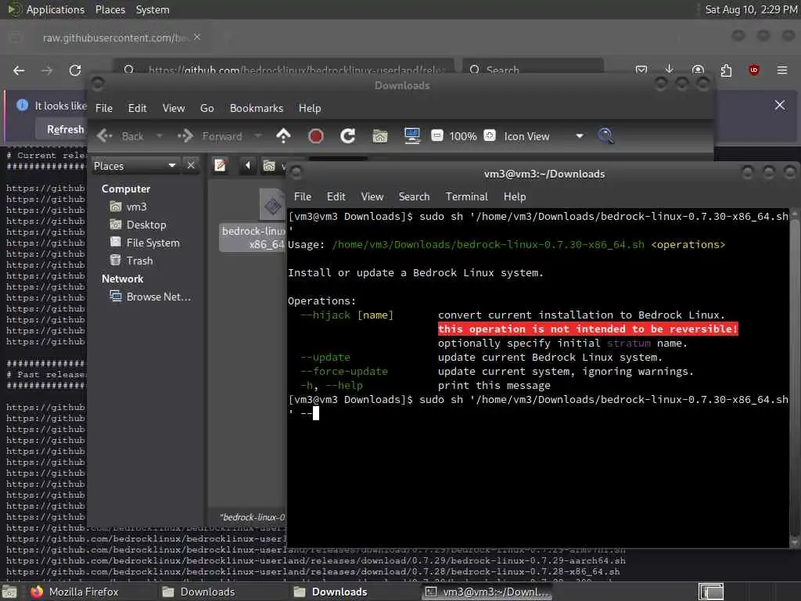Select the bedrock-linux script file icon
This screenshot has height=601, width=801.
tap(272, 205)
